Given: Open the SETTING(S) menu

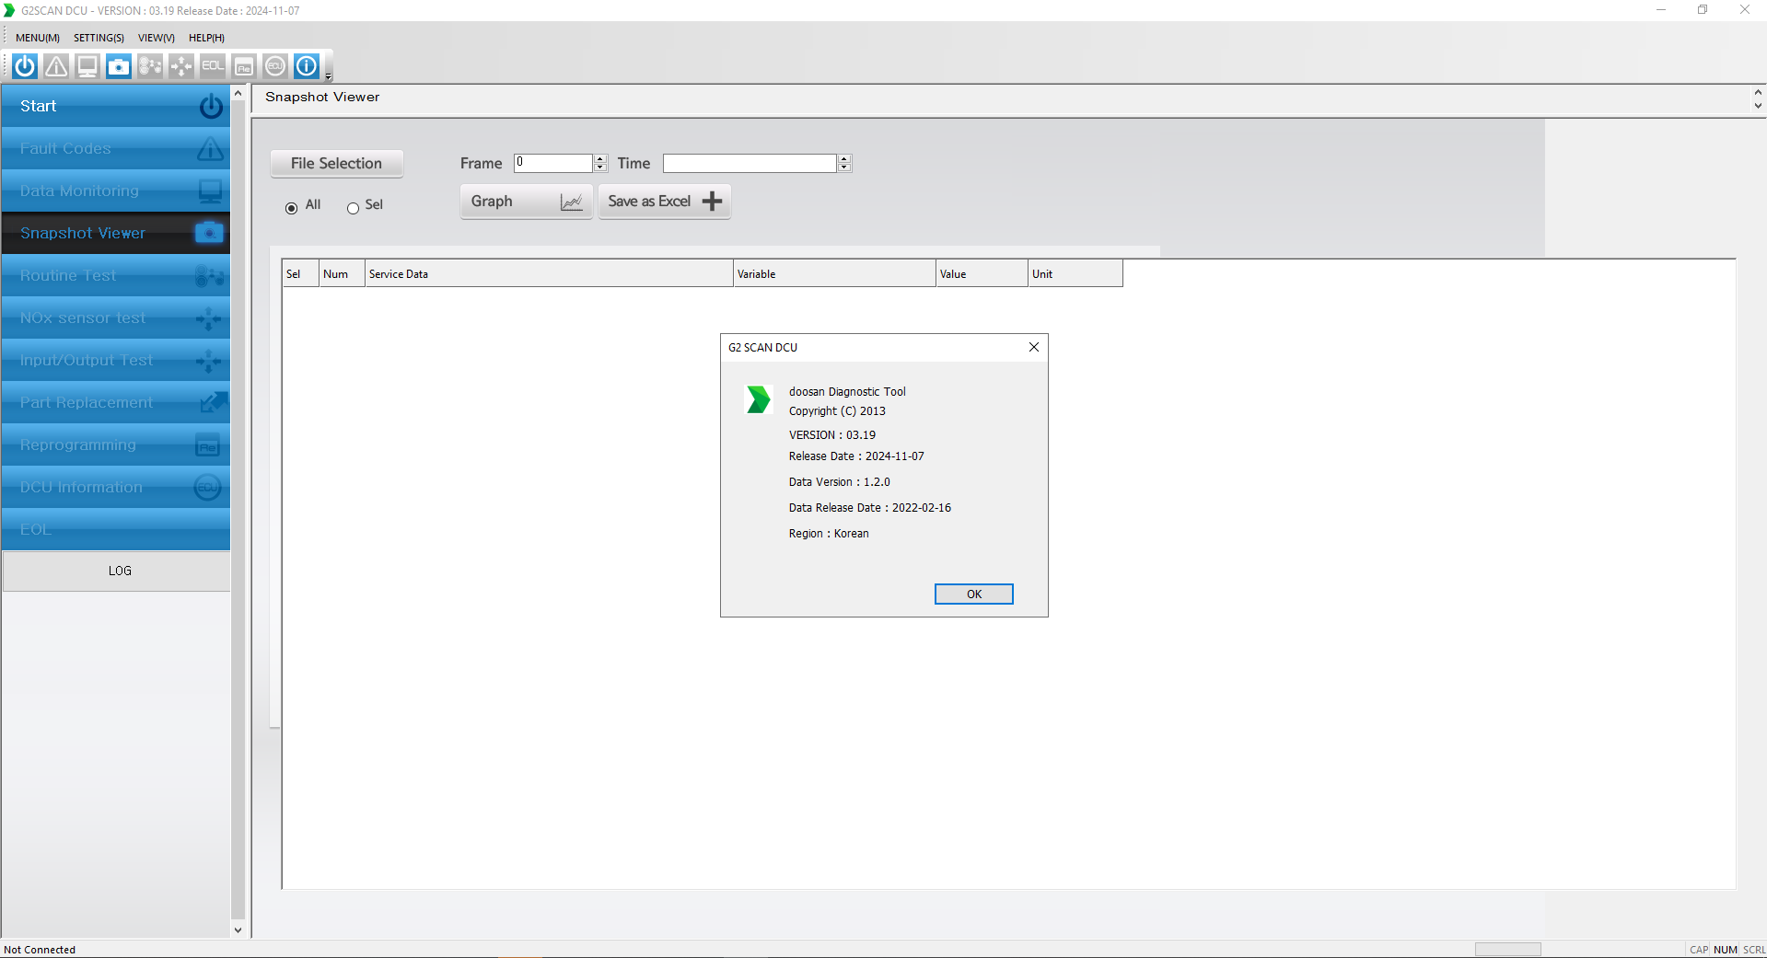Looking at the screenshot, I should click(99, 38).
